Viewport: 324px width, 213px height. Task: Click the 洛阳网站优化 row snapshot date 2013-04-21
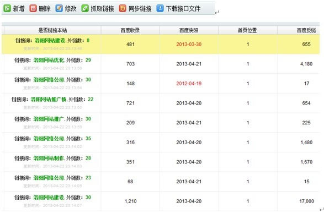click(x=189, y=64)
